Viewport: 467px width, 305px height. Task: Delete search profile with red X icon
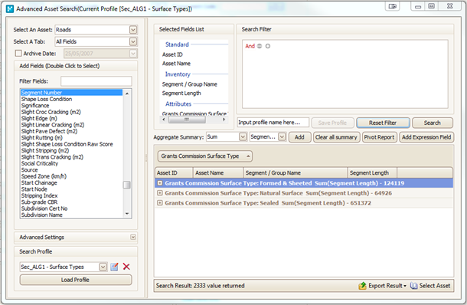click(x=126, y=267)
